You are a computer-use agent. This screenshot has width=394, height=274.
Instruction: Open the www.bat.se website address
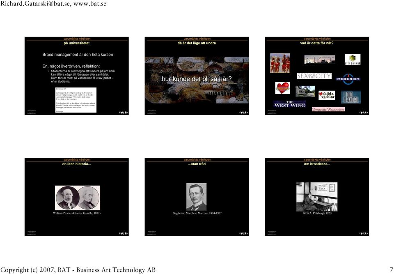pos(90,4)
